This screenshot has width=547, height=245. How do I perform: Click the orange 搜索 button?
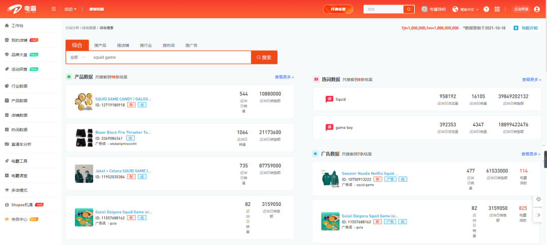(x=264, y=57)
